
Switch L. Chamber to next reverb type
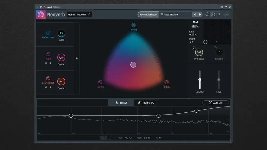(x=50, y=87)
